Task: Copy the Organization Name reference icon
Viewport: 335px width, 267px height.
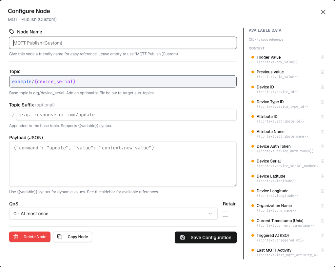Action: tap(323, 205)
